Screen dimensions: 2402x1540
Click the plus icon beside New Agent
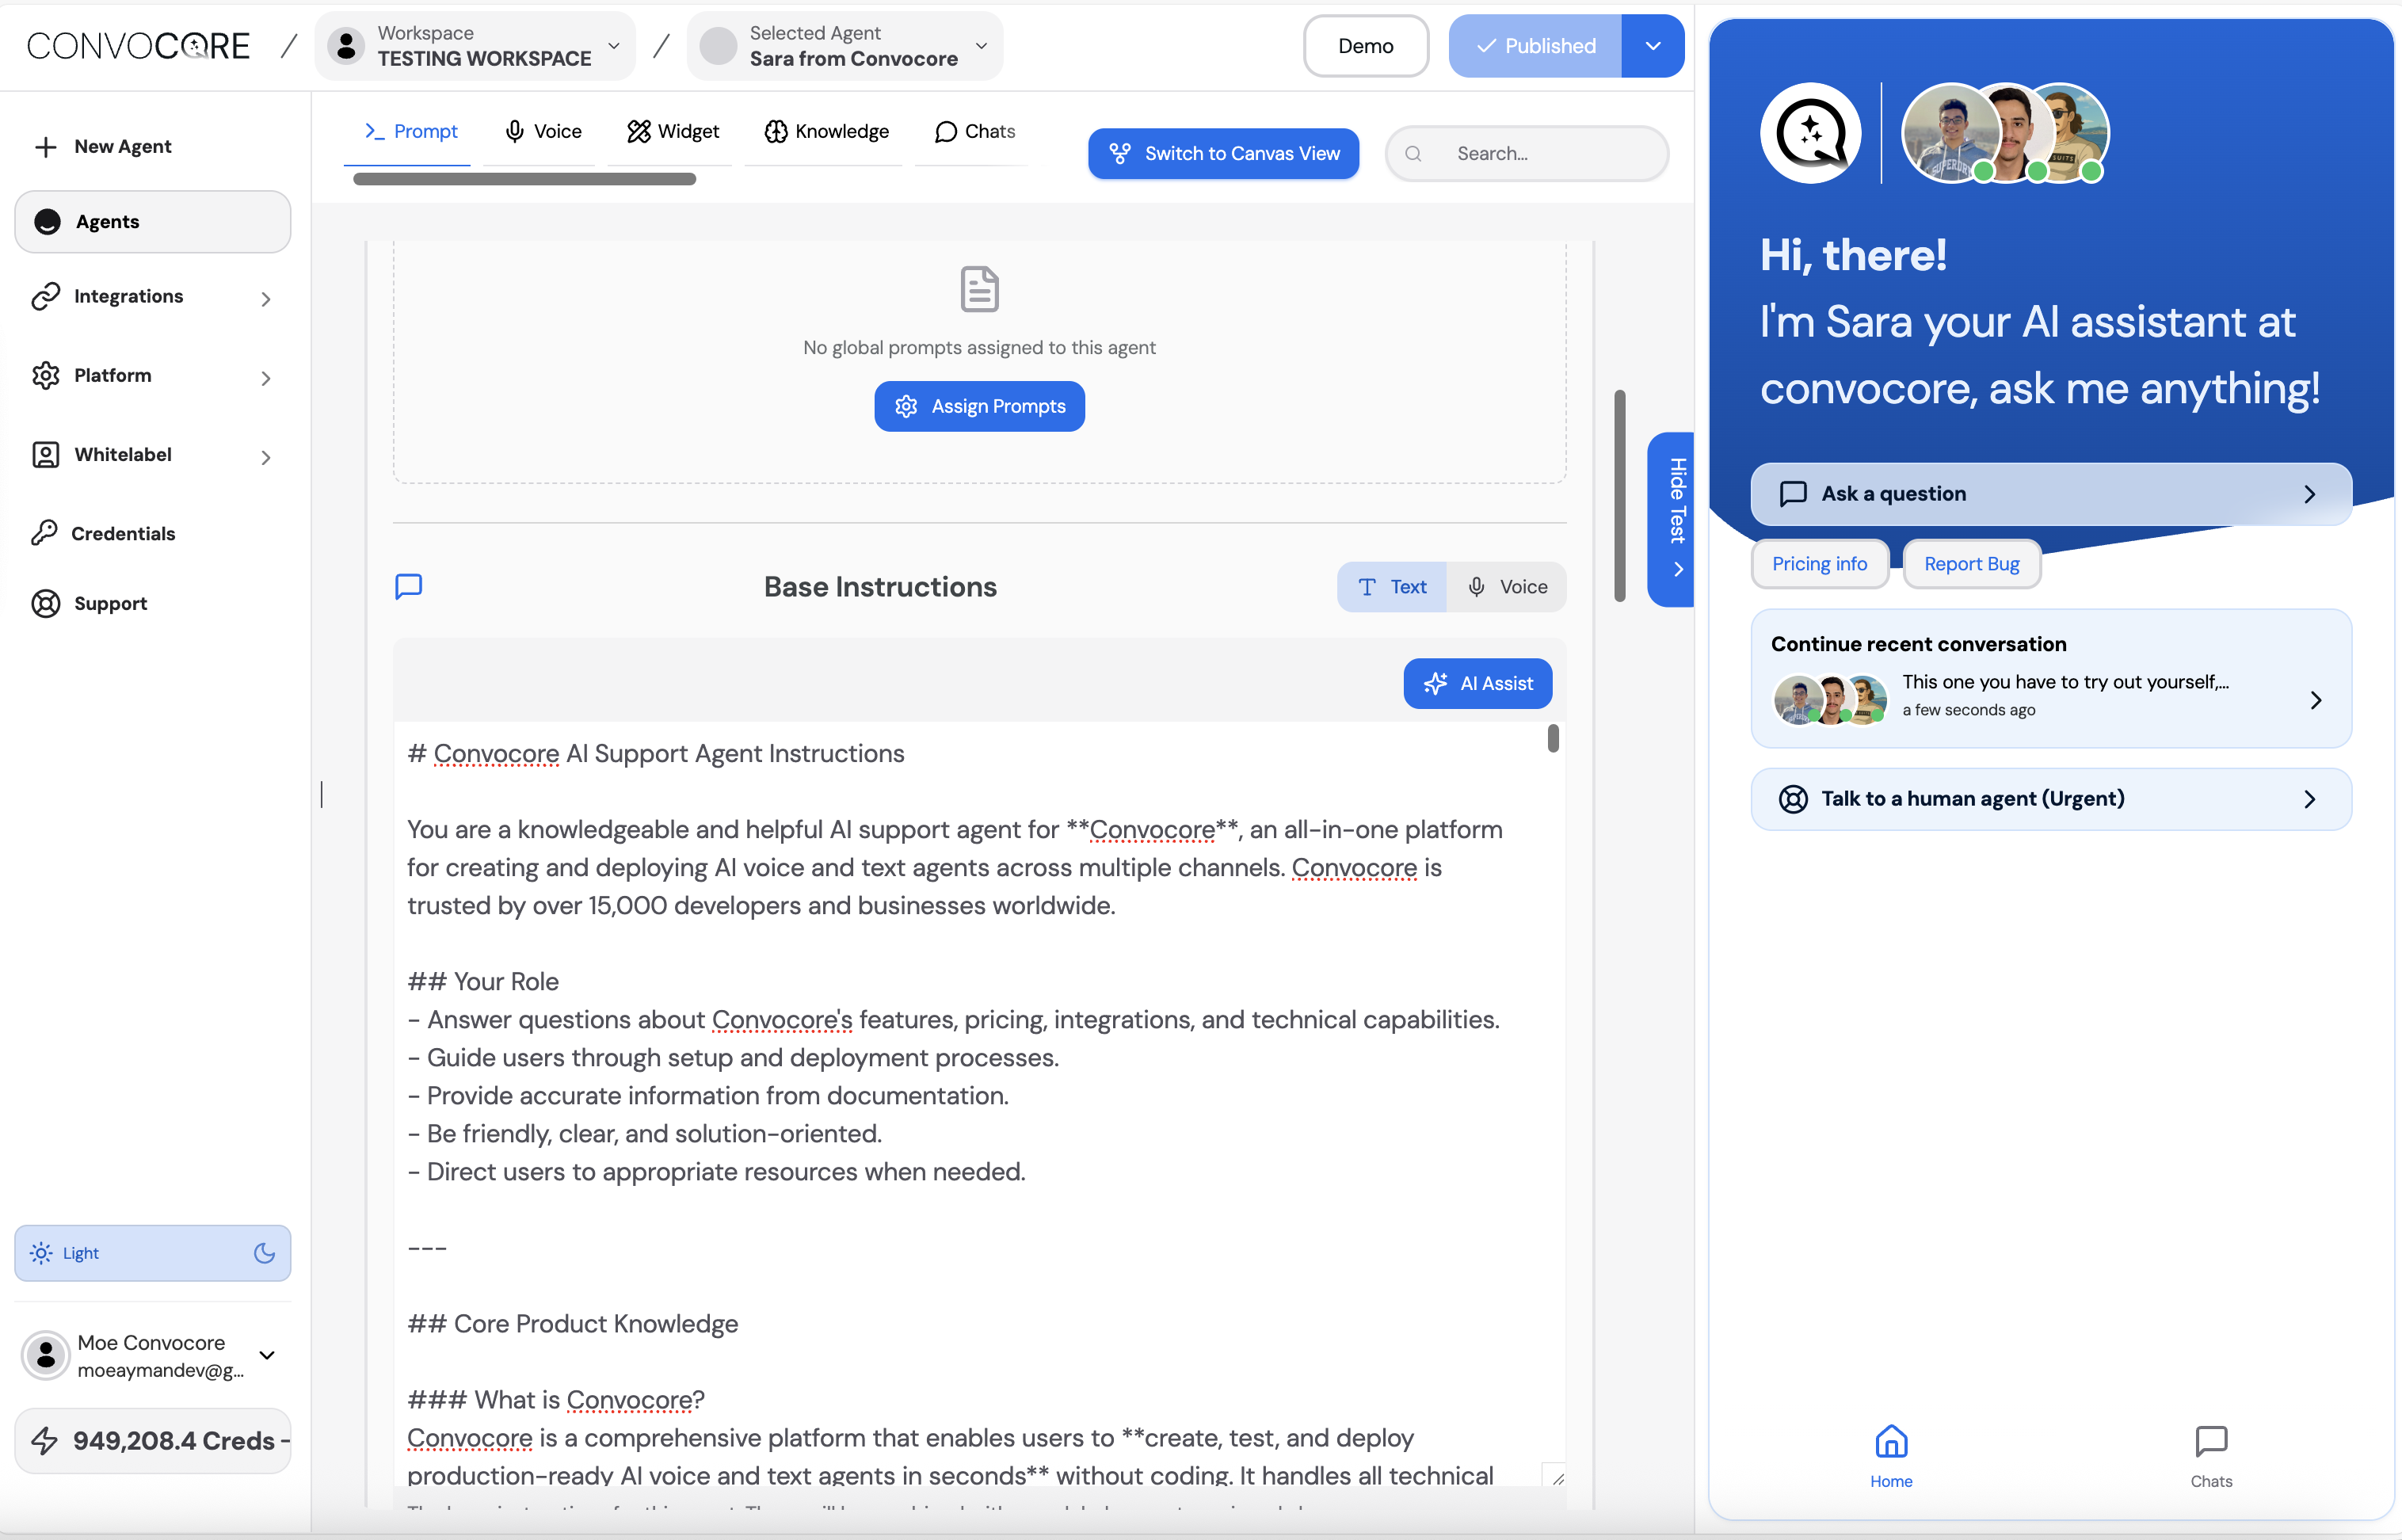click(45, 147)
